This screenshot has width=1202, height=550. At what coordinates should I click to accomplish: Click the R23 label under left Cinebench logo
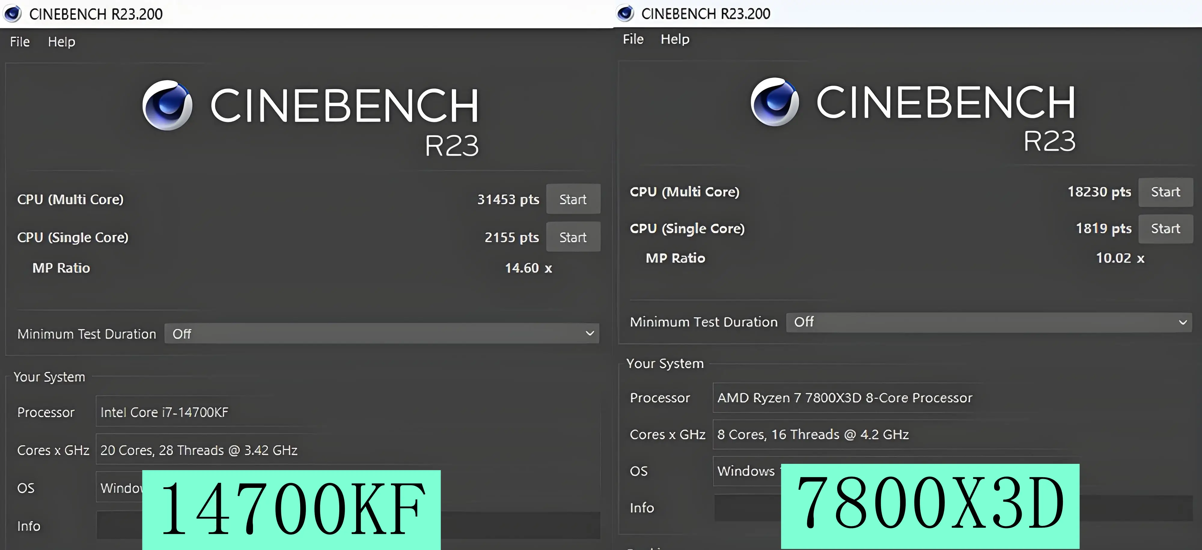click(x=452, y=146)
